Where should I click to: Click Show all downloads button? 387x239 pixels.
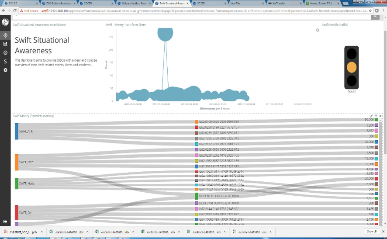coord(371,232)
